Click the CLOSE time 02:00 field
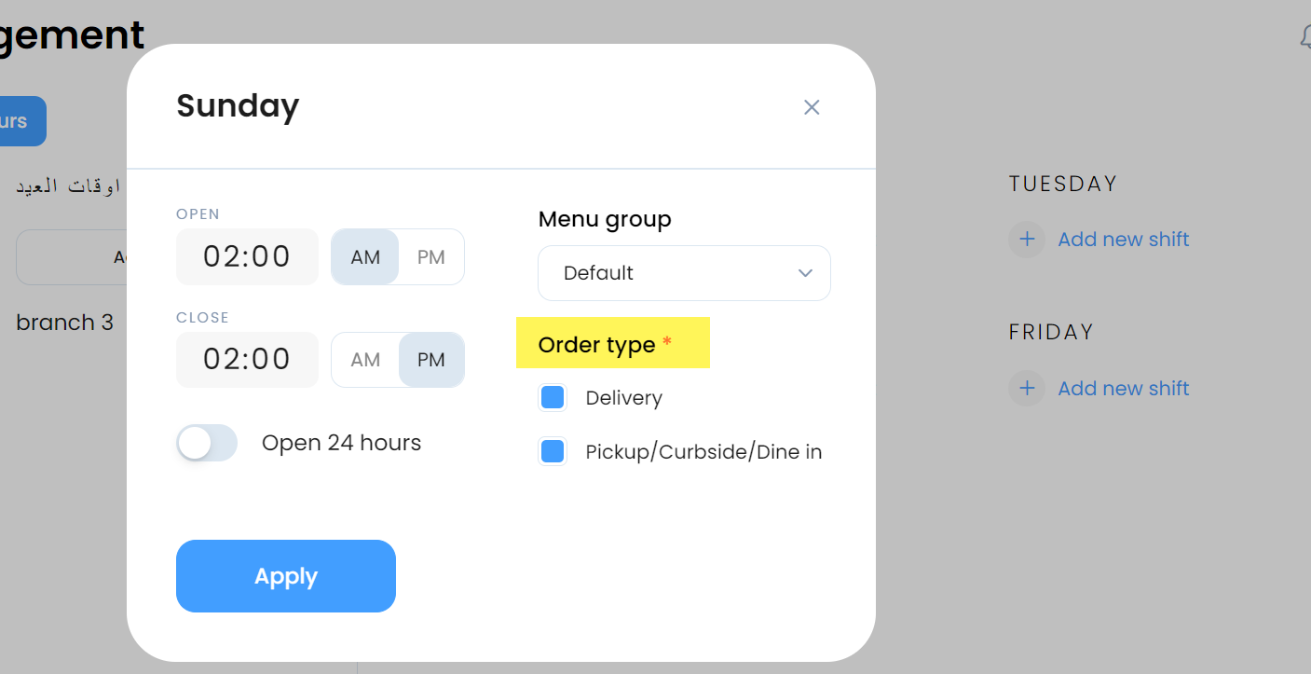The width and height of the screenshot is (1311, 674). pyautogui.click(x=247, y=360)
